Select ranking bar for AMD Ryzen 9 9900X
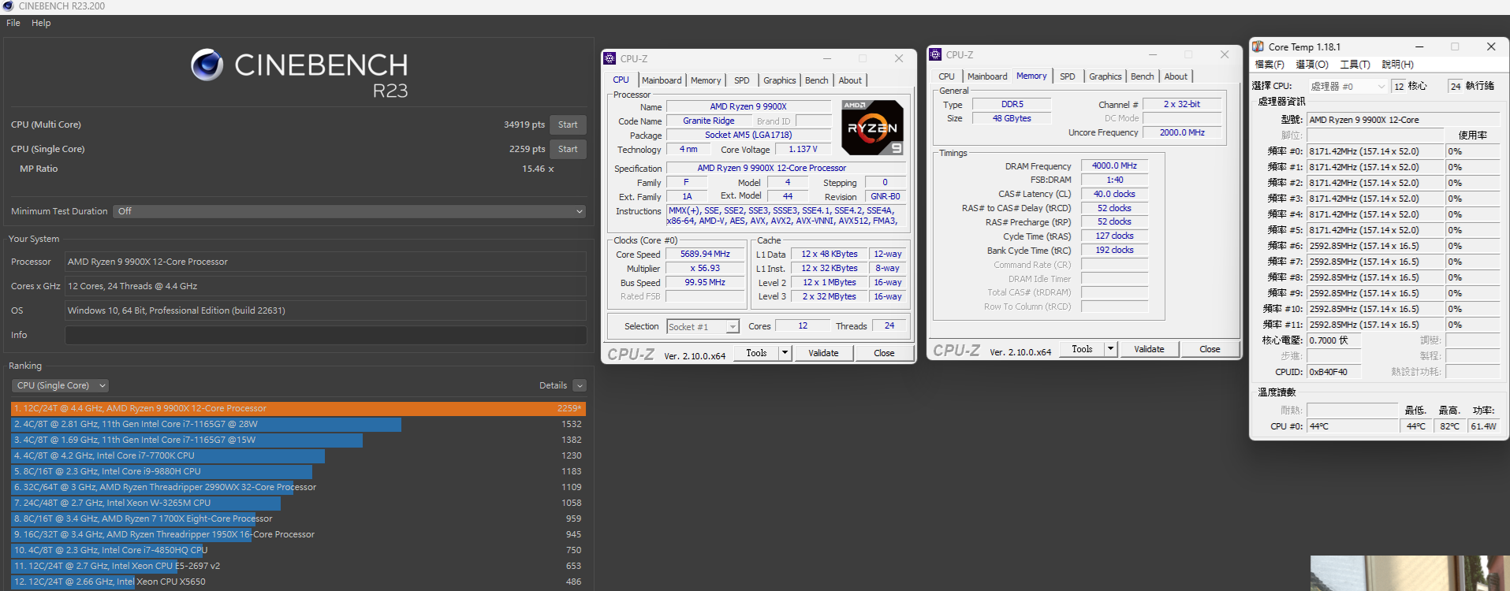The height and width of the screenshot is (591, 1510). (x=298, y=408)
